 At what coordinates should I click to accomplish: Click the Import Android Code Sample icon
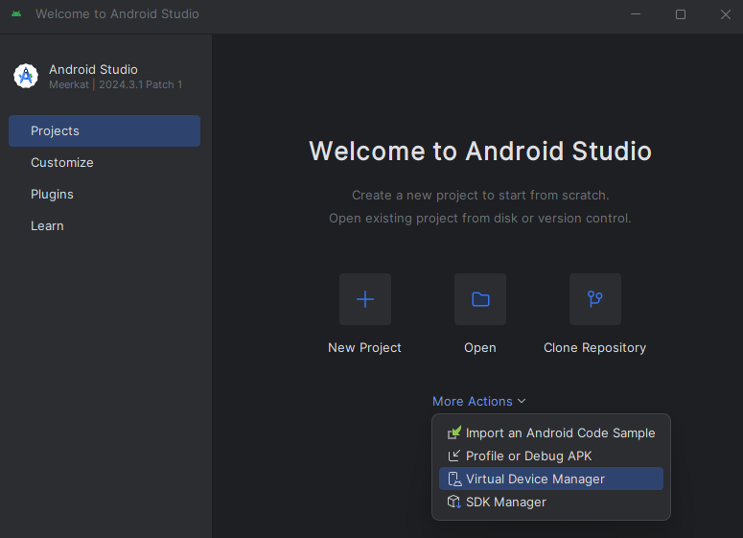point(454,433)
